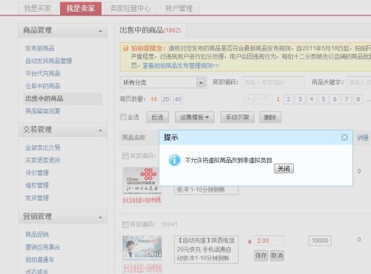Open the 账户管理 tab
The width and height of the screenshot is (371, 274).
point(179,8)
